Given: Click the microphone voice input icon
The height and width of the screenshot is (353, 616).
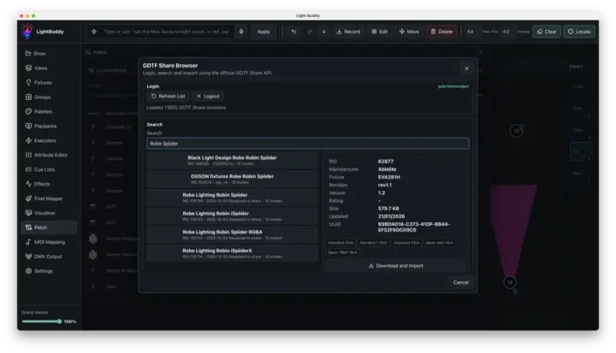Looking at the screenshot, I should tap(241, 32).
